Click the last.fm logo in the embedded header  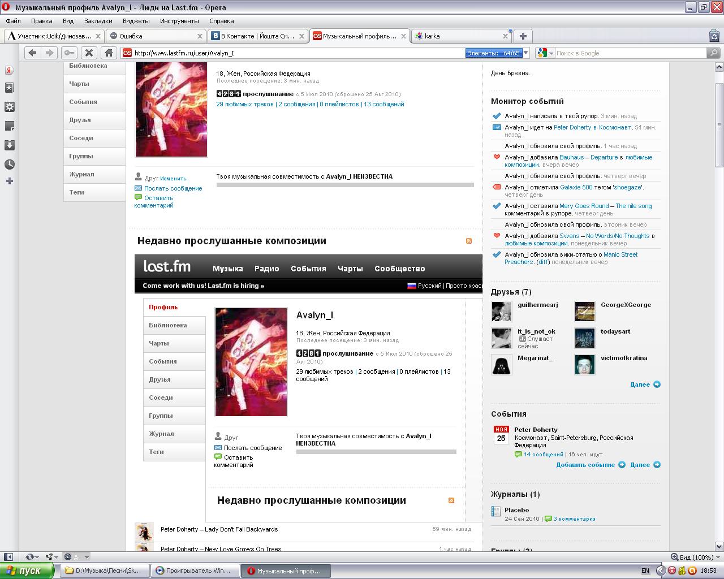click(x=167, y=266)
